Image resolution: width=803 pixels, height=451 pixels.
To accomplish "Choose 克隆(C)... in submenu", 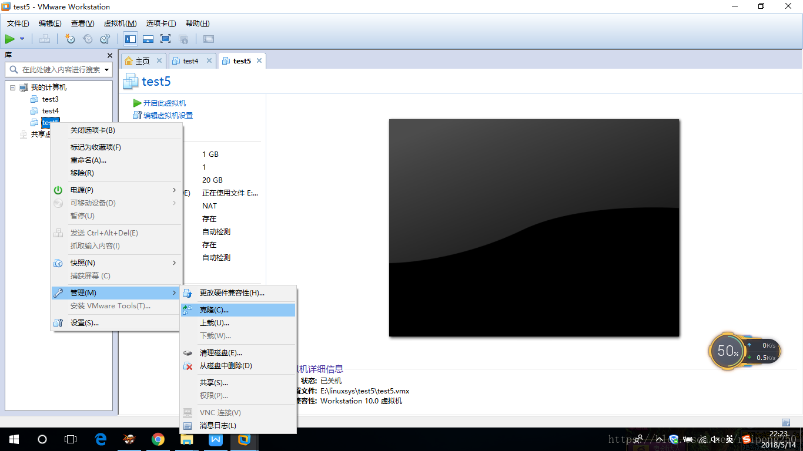I will pos(237,310).
